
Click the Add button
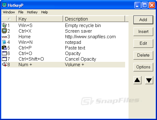pyautogui.click(x=143, y=20)
